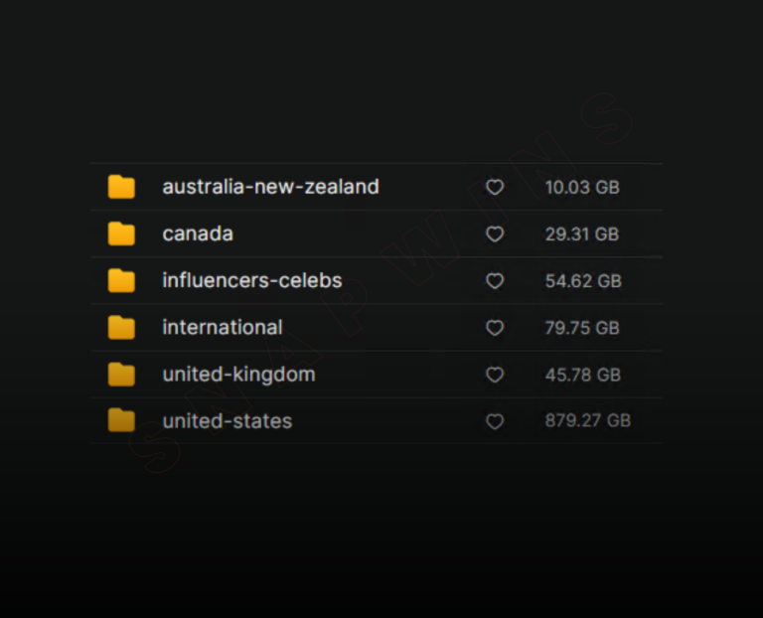The height and width of the screenshot is (618, 763).
Task: Click the influencers-celebs folder icon
Action: pyautogui.click(x=121, y=280)
